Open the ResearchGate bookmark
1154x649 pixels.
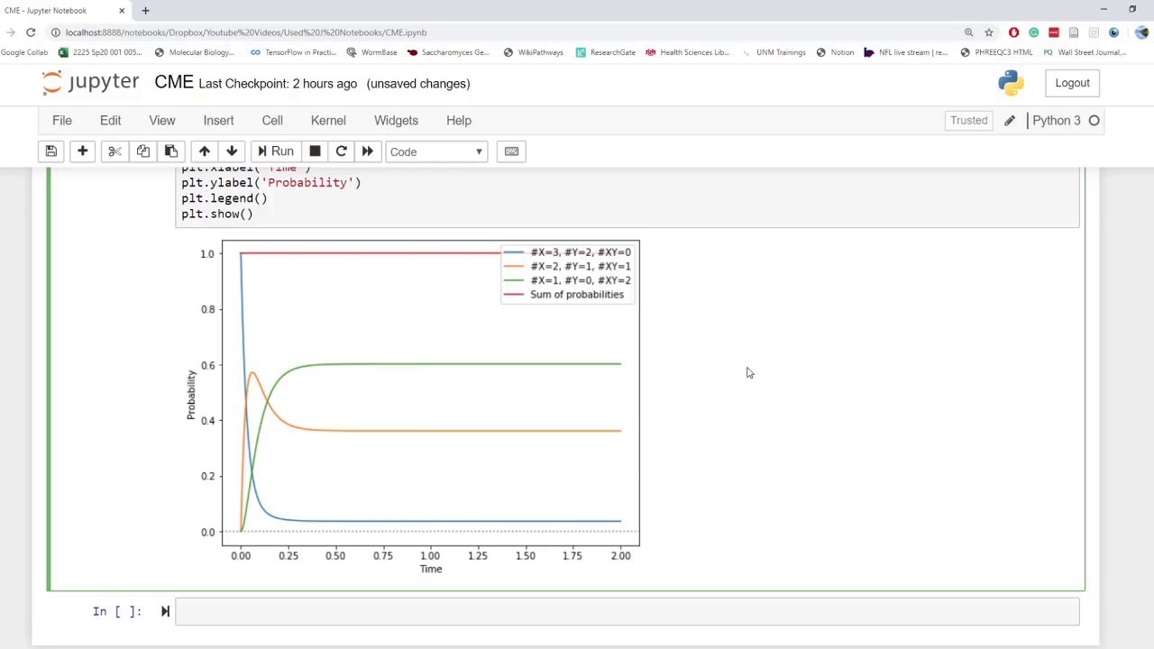tap(605, 52)
